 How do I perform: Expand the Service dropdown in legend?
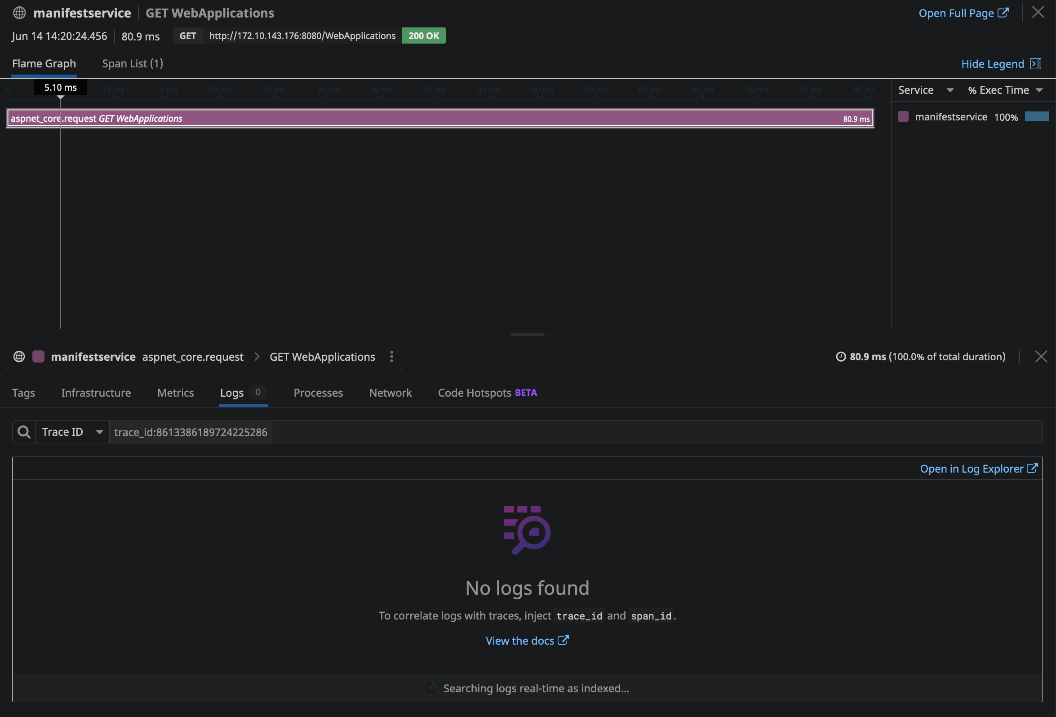pos(926,90)
